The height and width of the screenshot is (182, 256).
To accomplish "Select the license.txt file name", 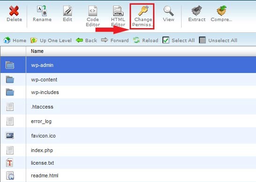I will tap(43, 163).
